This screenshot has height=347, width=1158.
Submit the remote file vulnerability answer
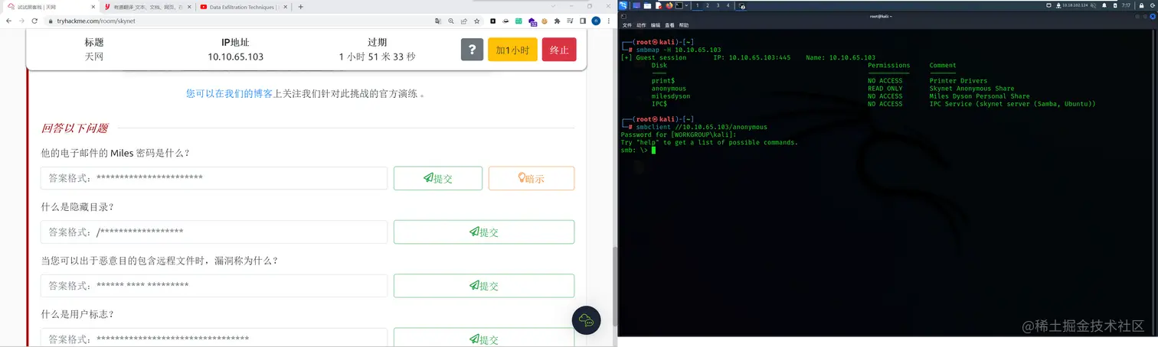pyautogui.click(x=484, y=286)
